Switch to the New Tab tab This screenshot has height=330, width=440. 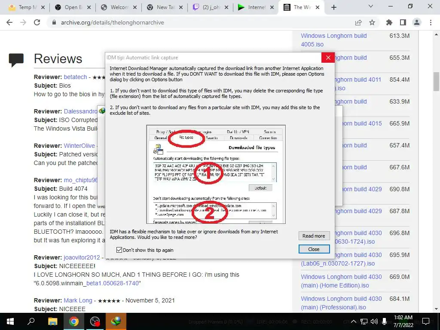point(162,8)
